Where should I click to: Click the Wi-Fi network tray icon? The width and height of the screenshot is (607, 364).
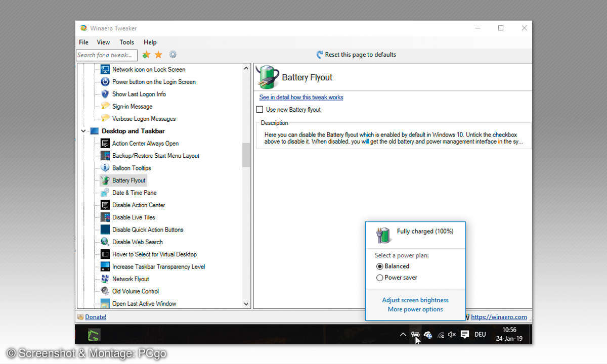click(441, 334)
